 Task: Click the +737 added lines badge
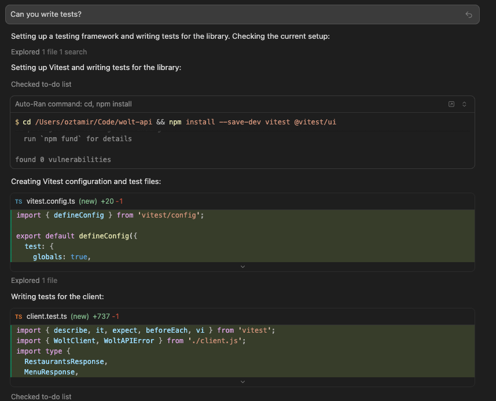coord(101,317)
